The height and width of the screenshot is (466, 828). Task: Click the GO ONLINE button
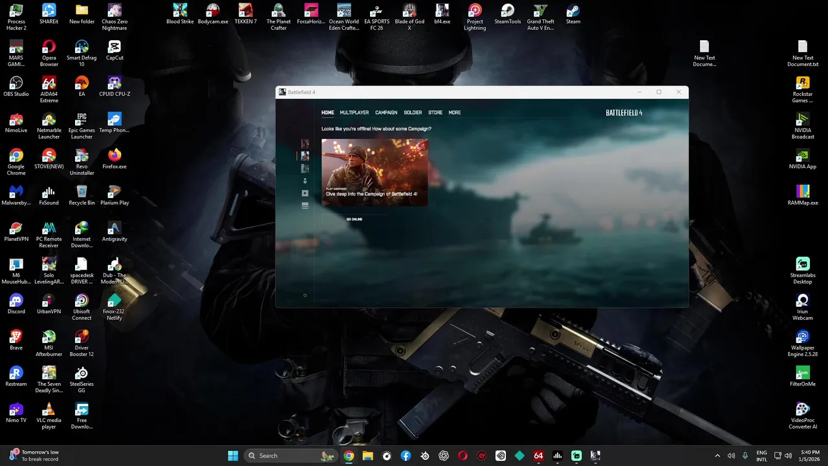click(x=354, y=219)
